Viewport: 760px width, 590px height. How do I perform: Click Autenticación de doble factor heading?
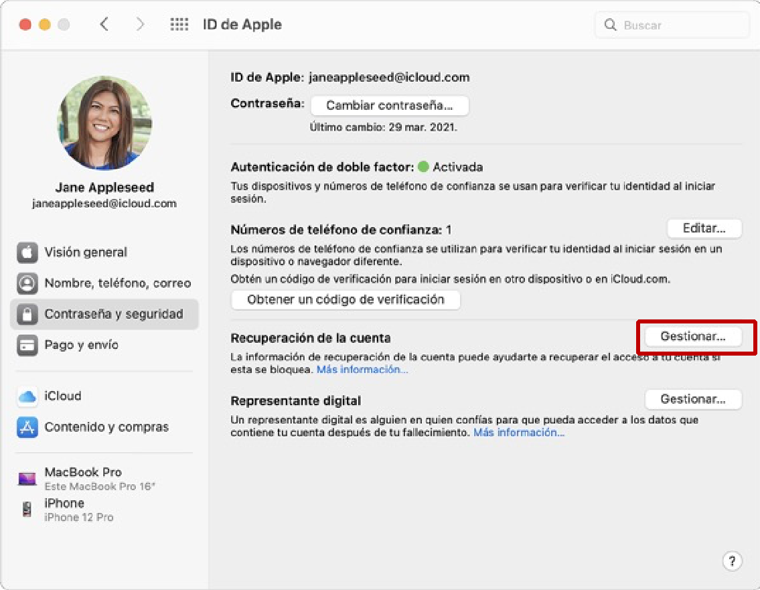[x=322, y=167]
